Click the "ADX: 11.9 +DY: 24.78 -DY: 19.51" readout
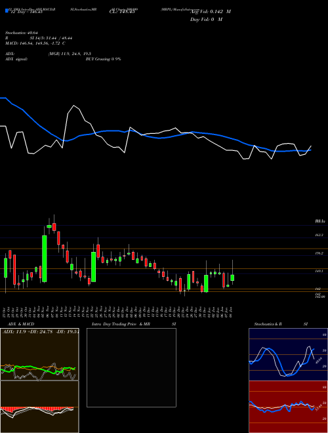The width and height of the screenshot is (328, 433). (x=41, y=332)
